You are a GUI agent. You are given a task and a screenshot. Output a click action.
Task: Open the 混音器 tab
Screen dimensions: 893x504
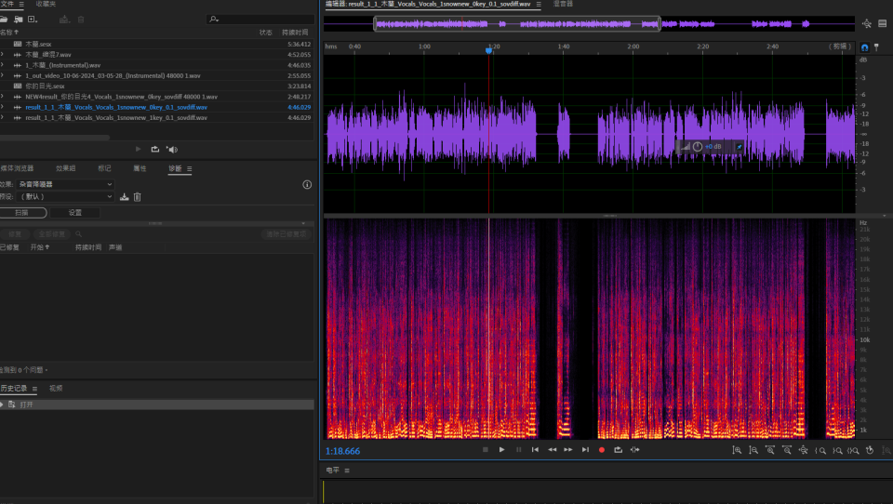tap(563, 4)
